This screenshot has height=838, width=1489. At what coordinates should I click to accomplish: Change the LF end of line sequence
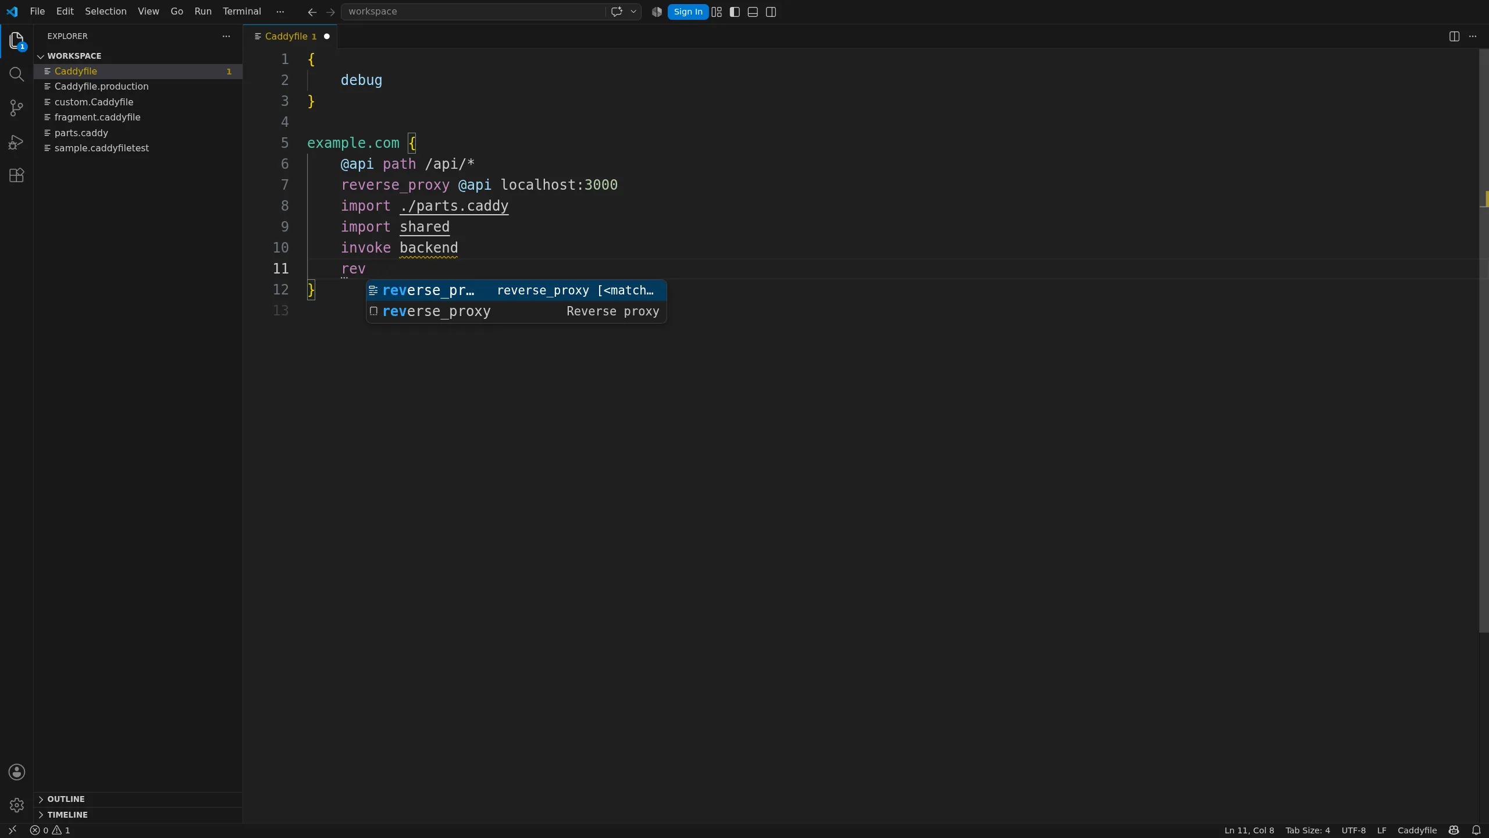coord(1381,830)
